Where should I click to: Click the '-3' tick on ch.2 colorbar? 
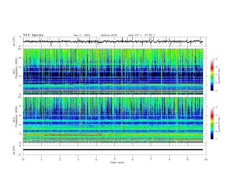(216, 107)
